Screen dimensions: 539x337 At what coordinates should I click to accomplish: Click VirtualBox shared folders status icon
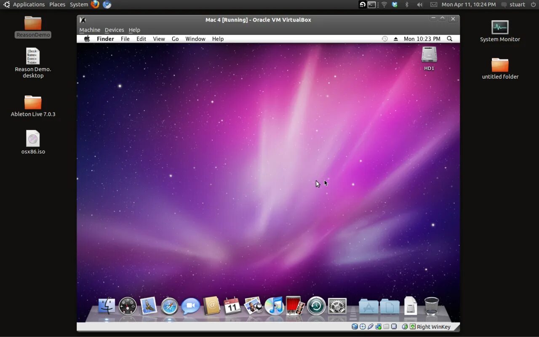coord(386,327)
